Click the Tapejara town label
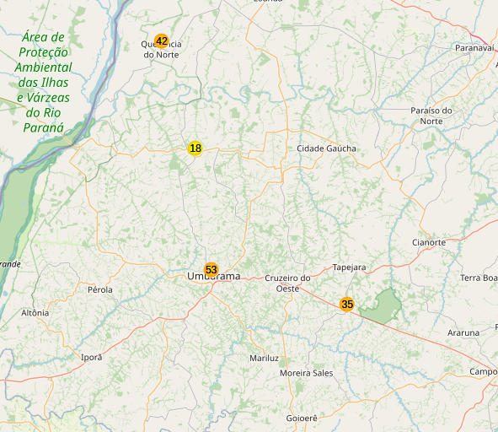Viewport: 498px width, 432px height. (349, 267)
